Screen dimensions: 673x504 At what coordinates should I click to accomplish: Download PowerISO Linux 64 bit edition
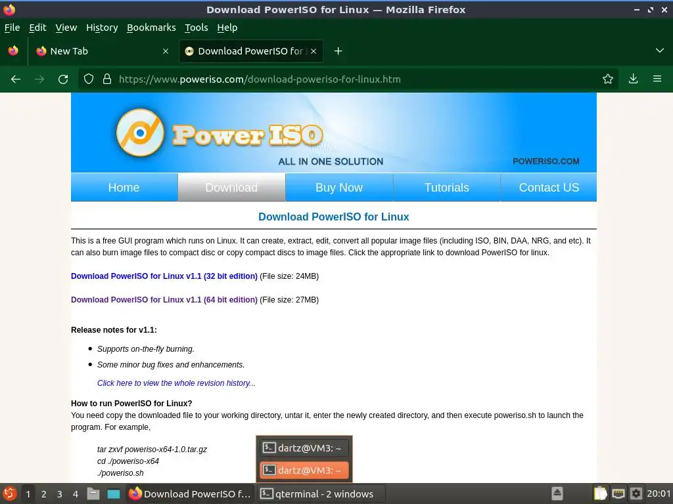point(164,299)
